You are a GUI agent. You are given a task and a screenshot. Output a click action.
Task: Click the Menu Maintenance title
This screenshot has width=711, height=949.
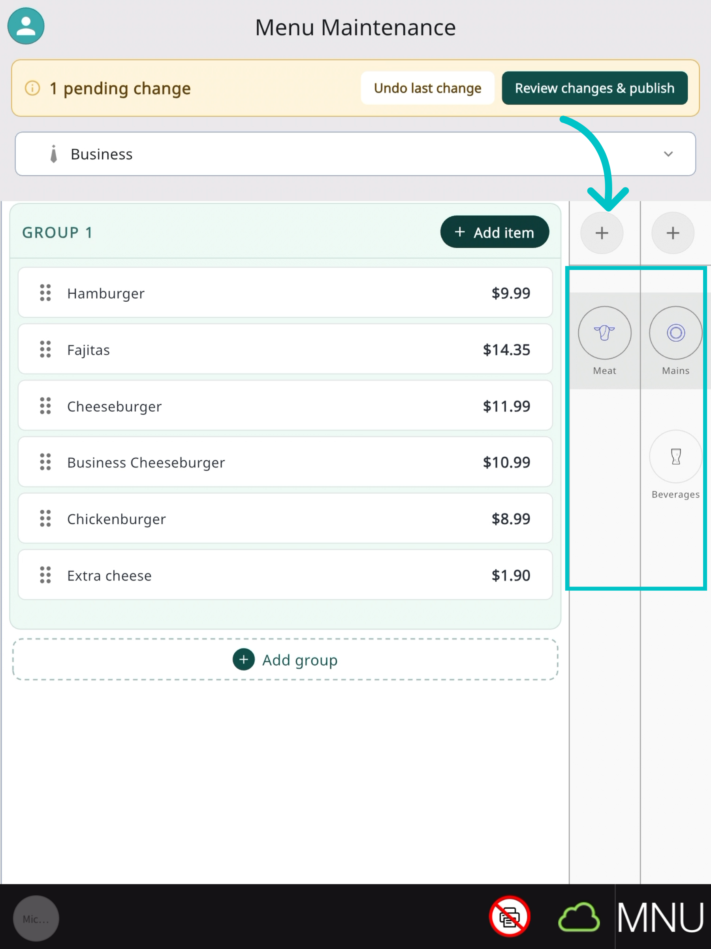coord(355,27)
